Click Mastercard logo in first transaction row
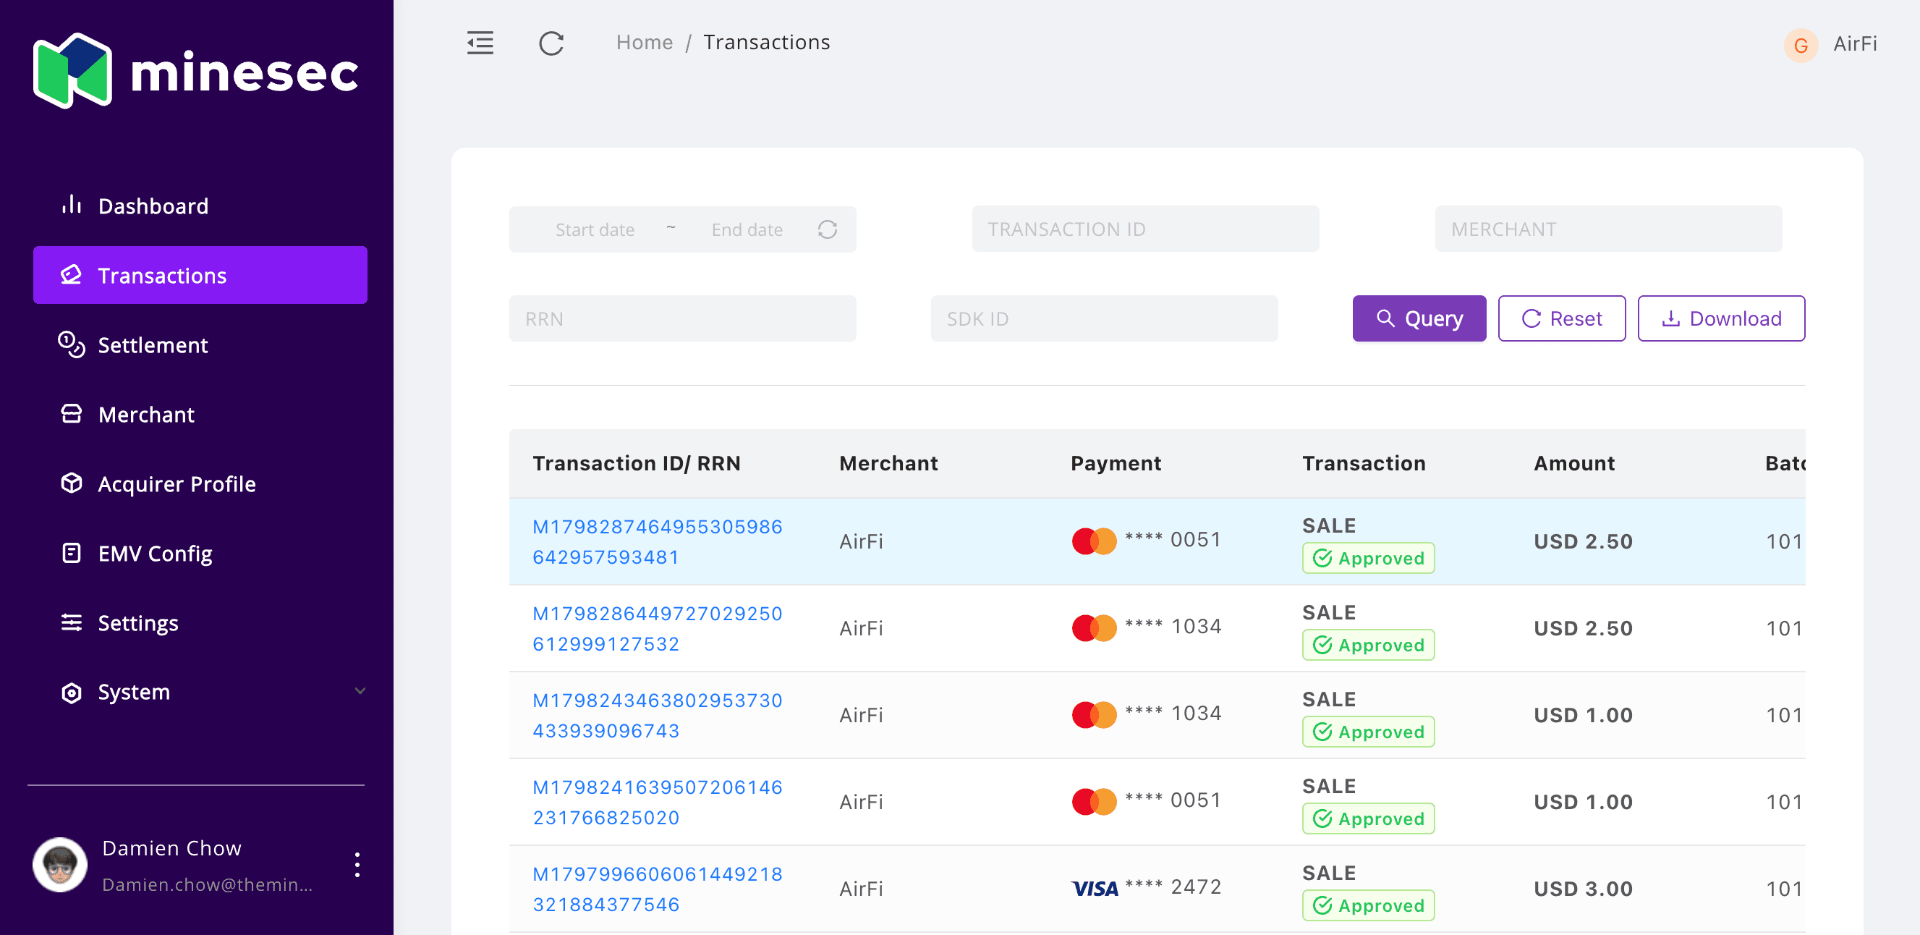 [x=1093, y=541]
